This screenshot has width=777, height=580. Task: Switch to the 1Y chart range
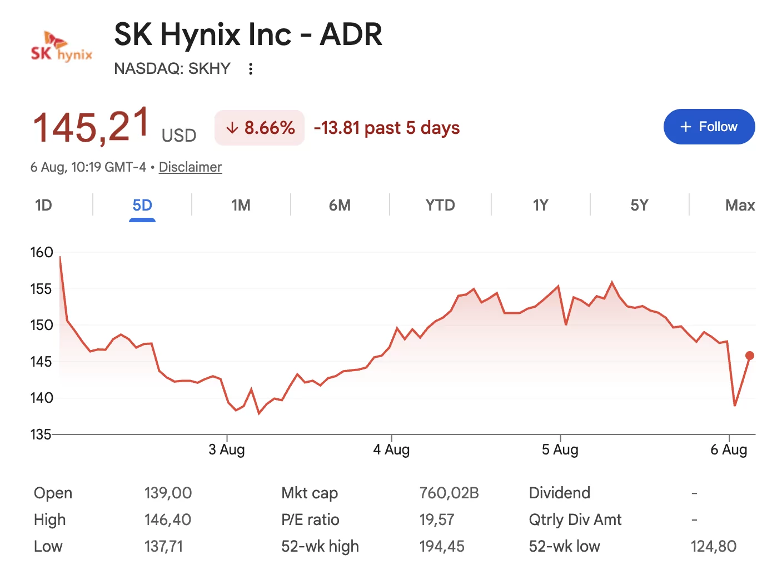(x=540, y=206)
